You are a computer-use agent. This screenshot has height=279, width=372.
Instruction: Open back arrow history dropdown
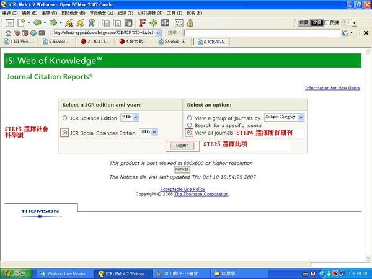45,23
